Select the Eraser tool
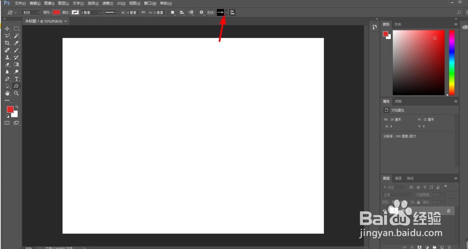468x249 pixels. click(7, 64)
